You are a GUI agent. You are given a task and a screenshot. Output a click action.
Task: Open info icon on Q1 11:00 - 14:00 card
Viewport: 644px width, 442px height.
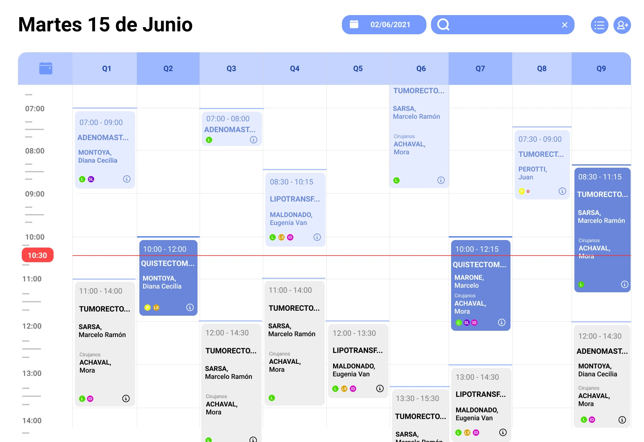pyautogui.click(x=126, y=399)
